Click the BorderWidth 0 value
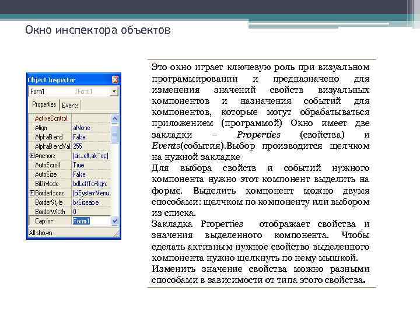This screenshot has height=315, width=420. pyautogui.click(x=91, y=212)
